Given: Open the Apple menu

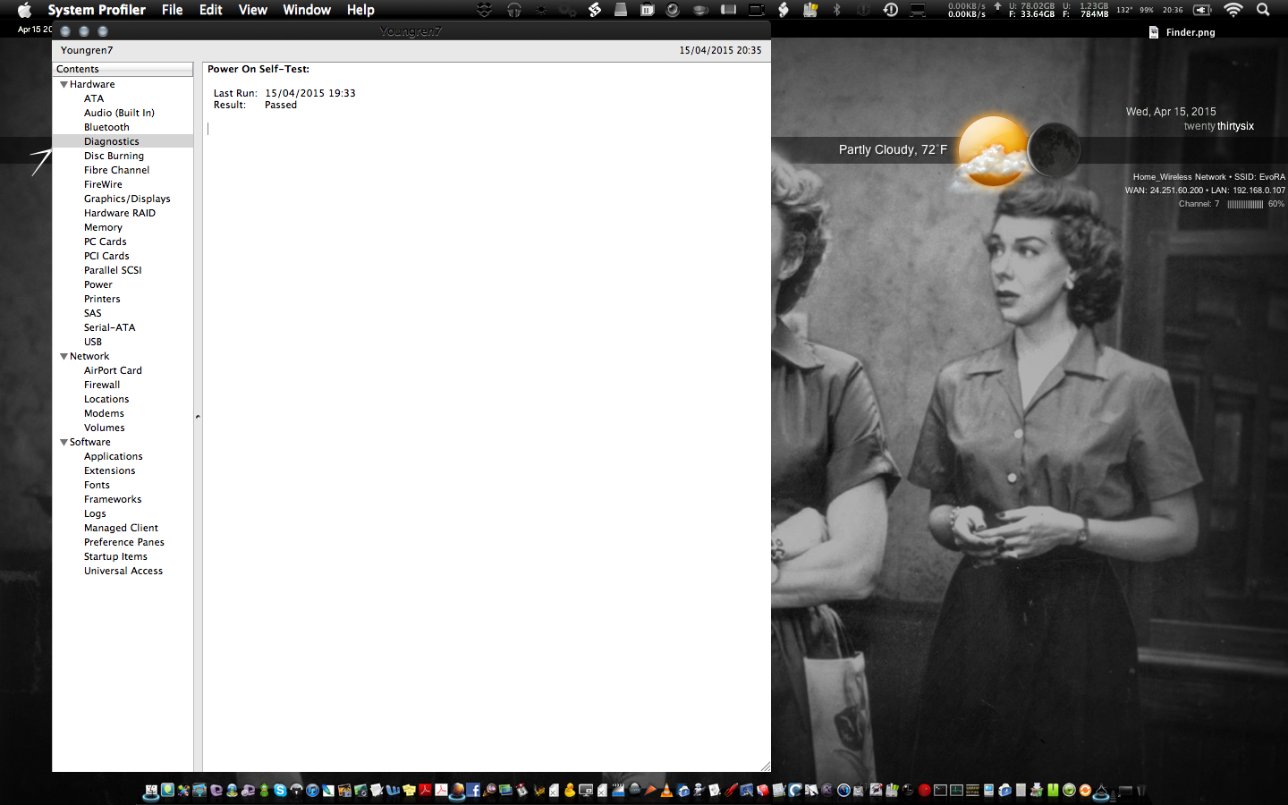Looking at the screenshot, I should pos(24,10).
